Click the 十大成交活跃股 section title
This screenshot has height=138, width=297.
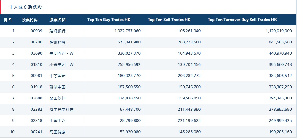[x=25, y=7]
